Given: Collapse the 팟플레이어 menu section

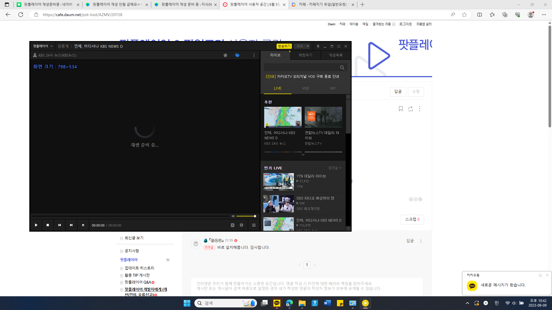Looking at the screenshot, I should click(x=168, y=260).
